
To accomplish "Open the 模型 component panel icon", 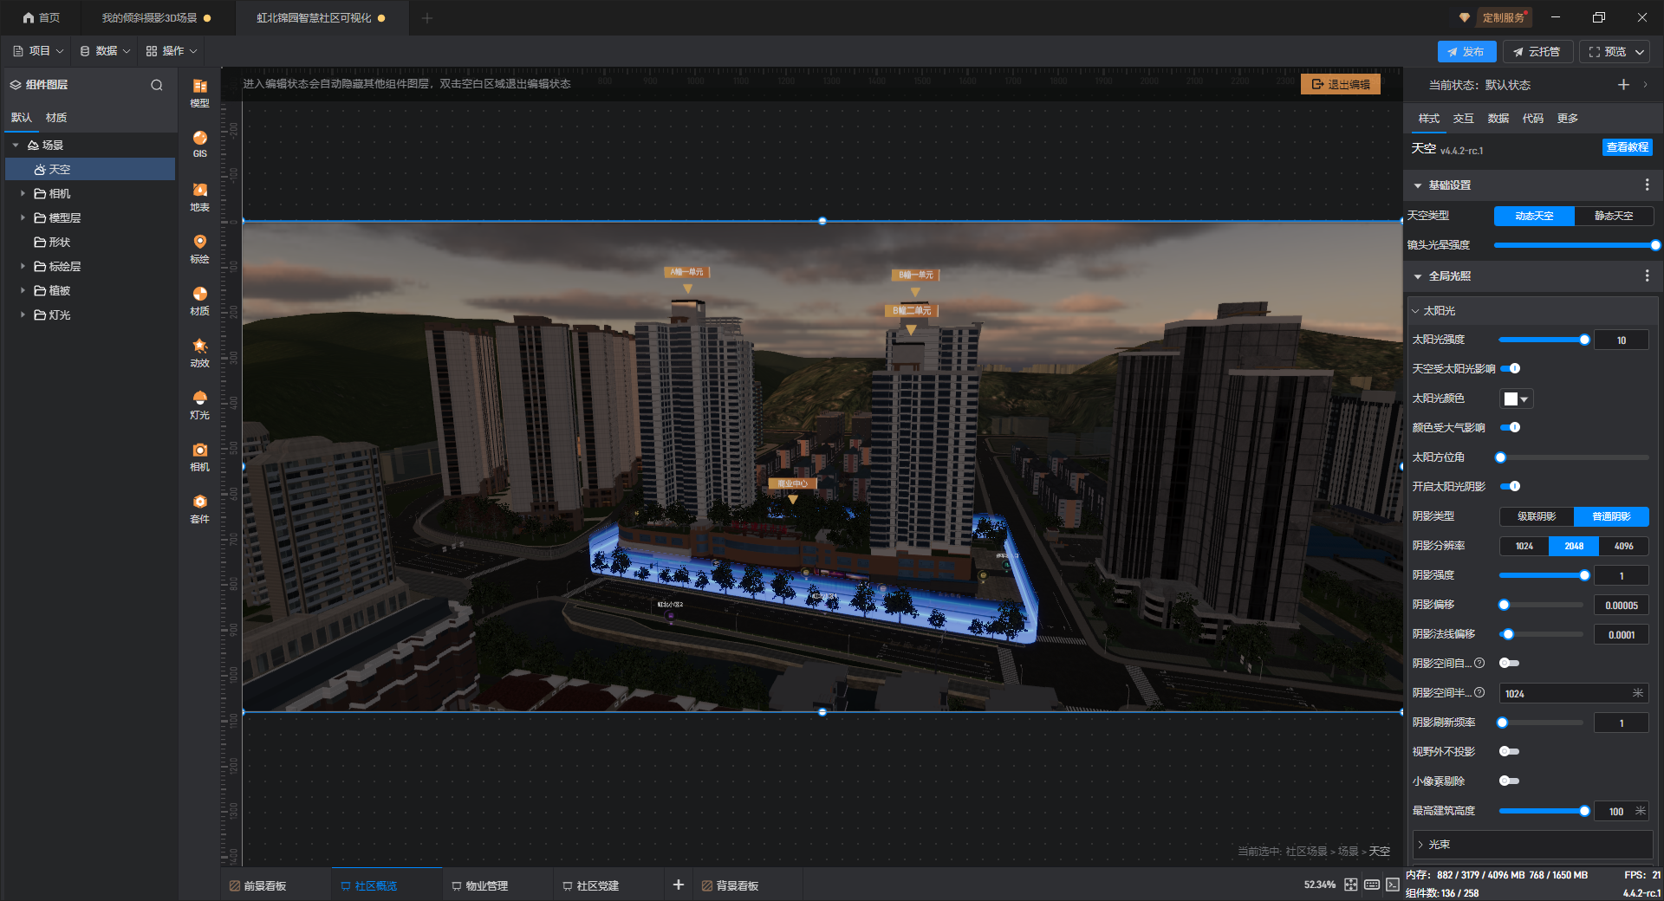I will pyautogui.click(x=199, y=92).
